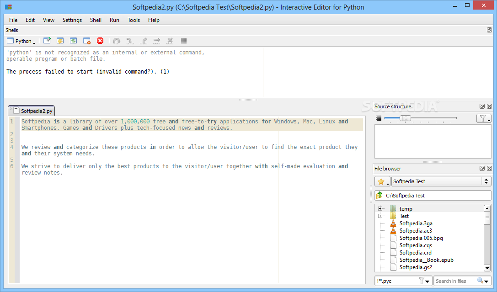Click line number 6 in the editor gutter
The image size is (497, 292).
(12, 166)
